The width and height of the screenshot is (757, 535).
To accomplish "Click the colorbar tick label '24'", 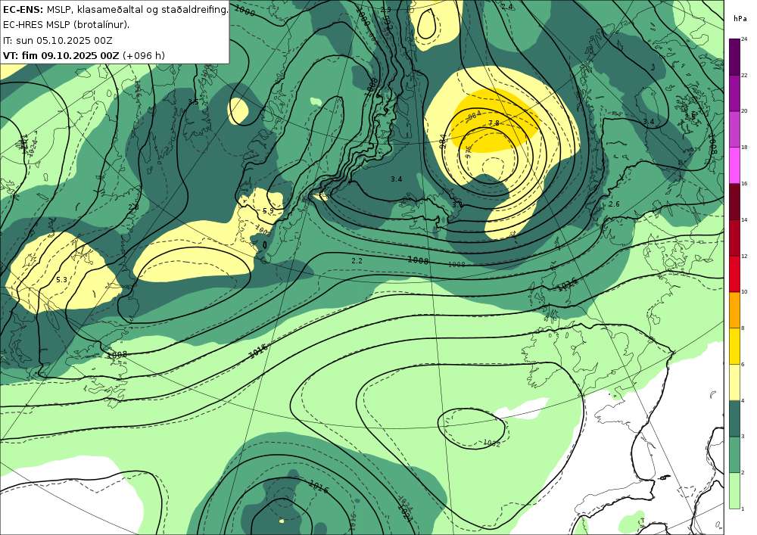I will 744,39.
